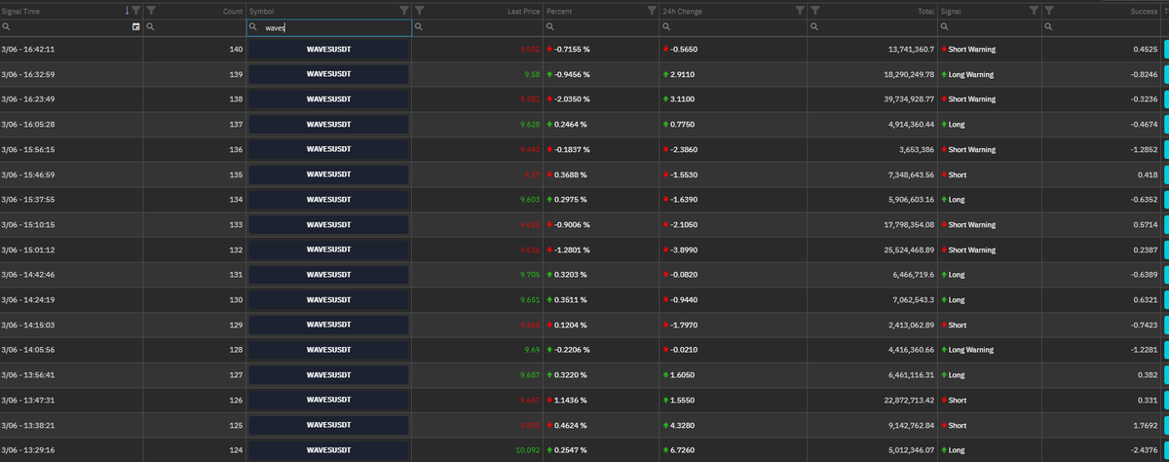1169x462 pixels.
Task: Select signal time '3/06 - 16:05:28'
Action: coord(28,125)
